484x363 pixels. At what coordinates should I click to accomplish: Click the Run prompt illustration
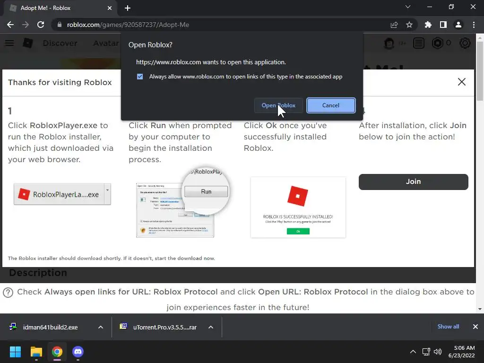pos(182,204)
